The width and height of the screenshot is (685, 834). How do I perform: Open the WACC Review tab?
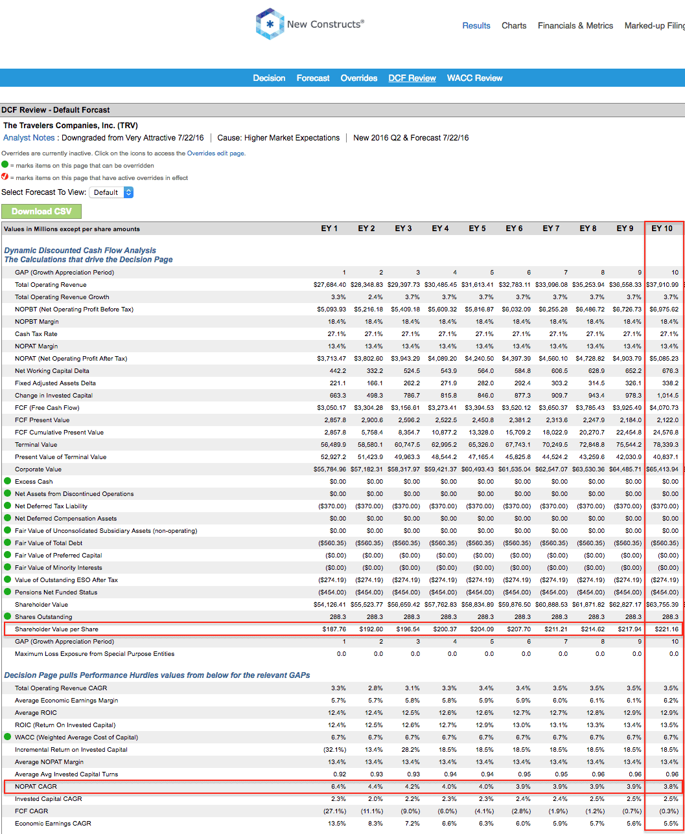click(475, 78)
